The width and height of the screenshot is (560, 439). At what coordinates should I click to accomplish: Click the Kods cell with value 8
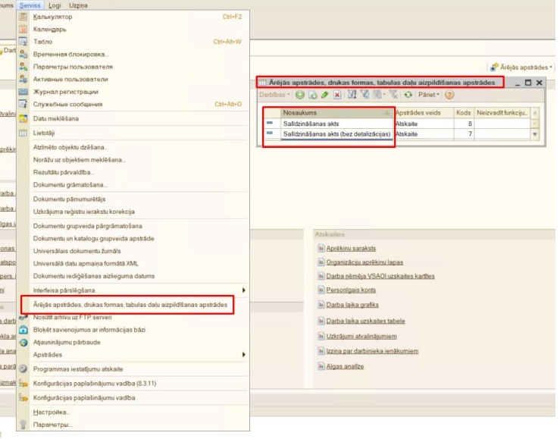[x=464, y=124]
